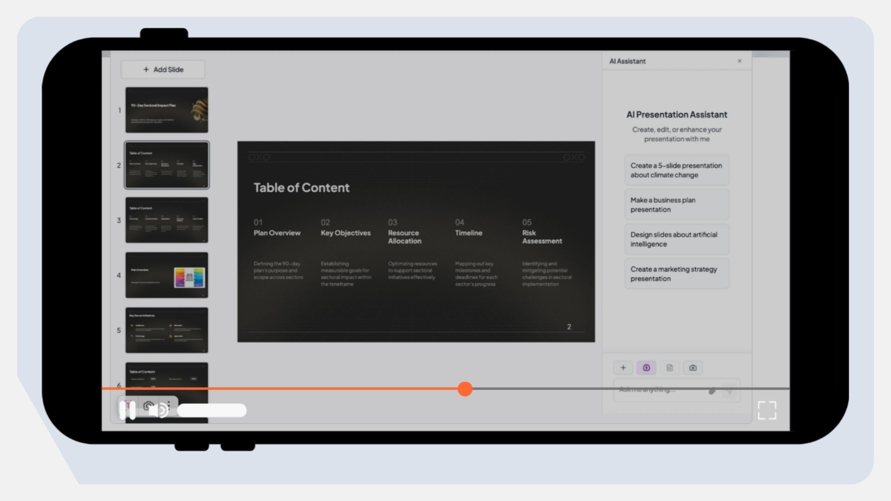This screenshot has height=501, width=891.
Task: Select slide 5 Key Sector Initiatives thumbnail
Action: pos(167,330)
